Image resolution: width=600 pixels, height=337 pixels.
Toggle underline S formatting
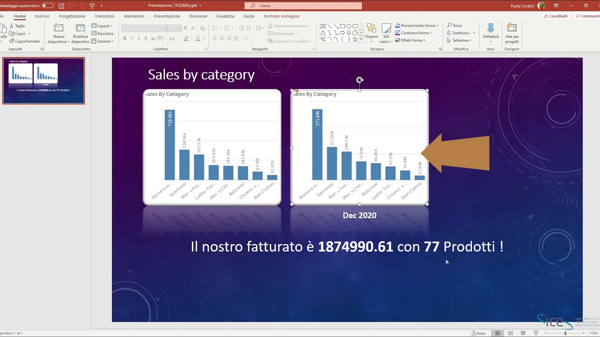point(140,38)
